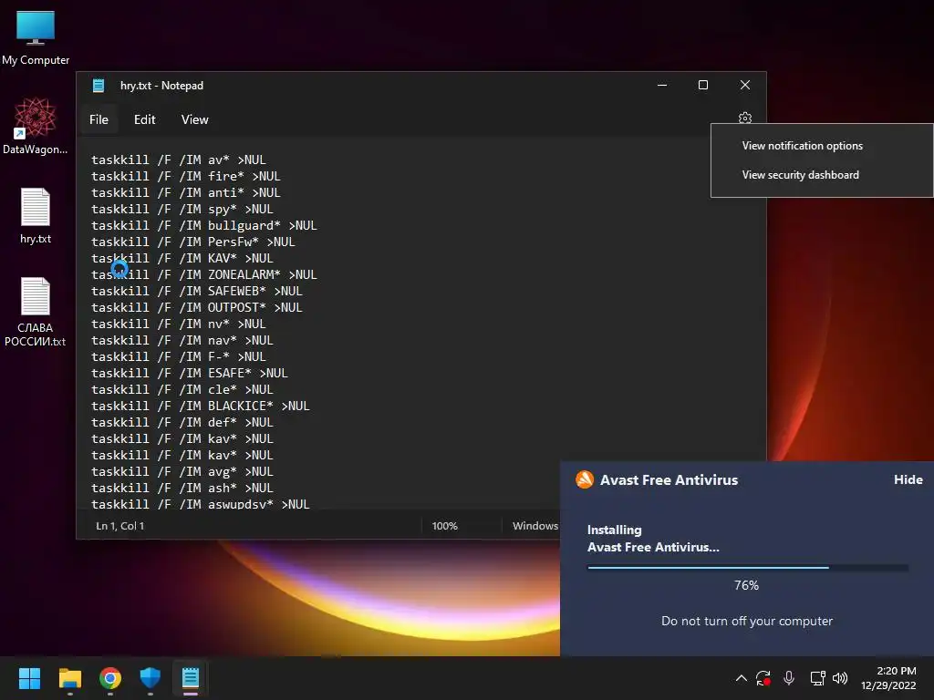Open the My Computer desktop icon
934x700 pixels.
[x=36, y=38]
